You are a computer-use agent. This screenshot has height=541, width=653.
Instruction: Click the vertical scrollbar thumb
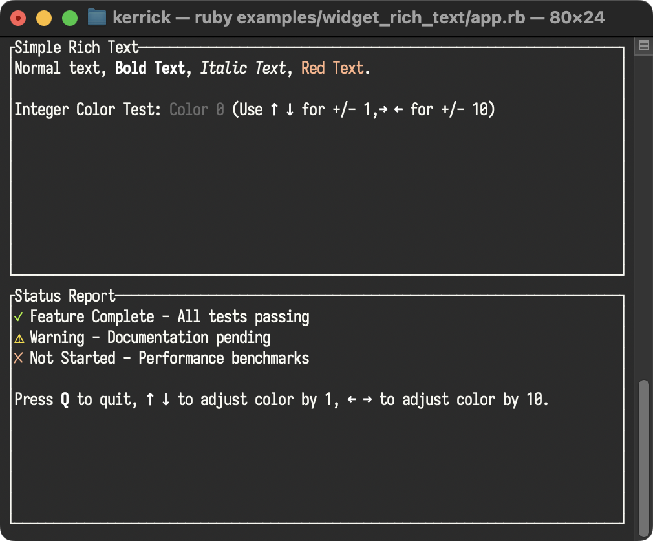pos(644,458)
